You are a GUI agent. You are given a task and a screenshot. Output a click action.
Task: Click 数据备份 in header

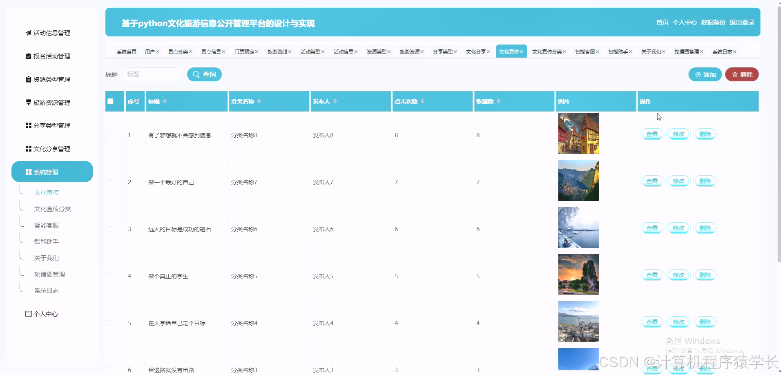coord(713,22)
